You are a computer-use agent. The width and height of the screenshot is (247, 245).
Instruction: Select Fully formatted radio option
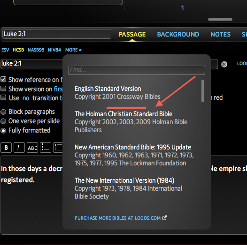pos(3,131)
